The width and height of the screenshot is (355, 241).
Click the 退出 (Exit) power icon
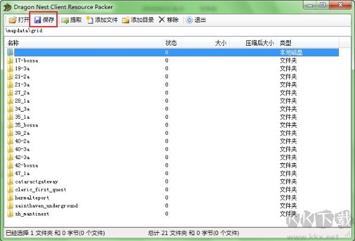coord(189,20)
